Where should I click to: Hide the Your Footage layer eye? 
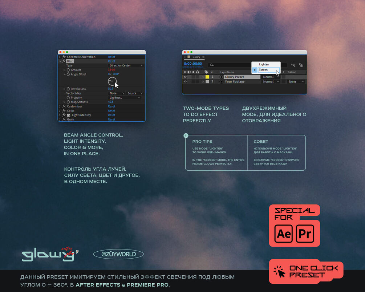185,82
